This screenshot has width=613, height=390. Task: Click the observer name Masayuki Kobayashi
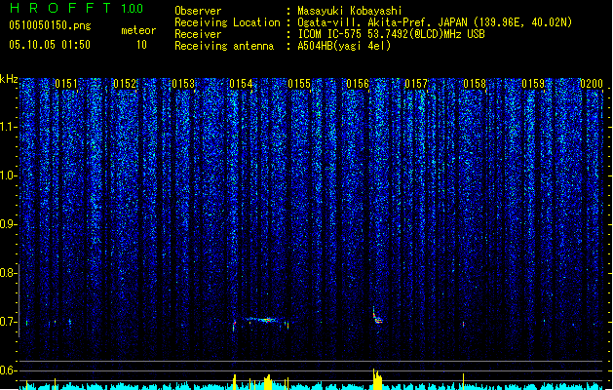[350, 11]
